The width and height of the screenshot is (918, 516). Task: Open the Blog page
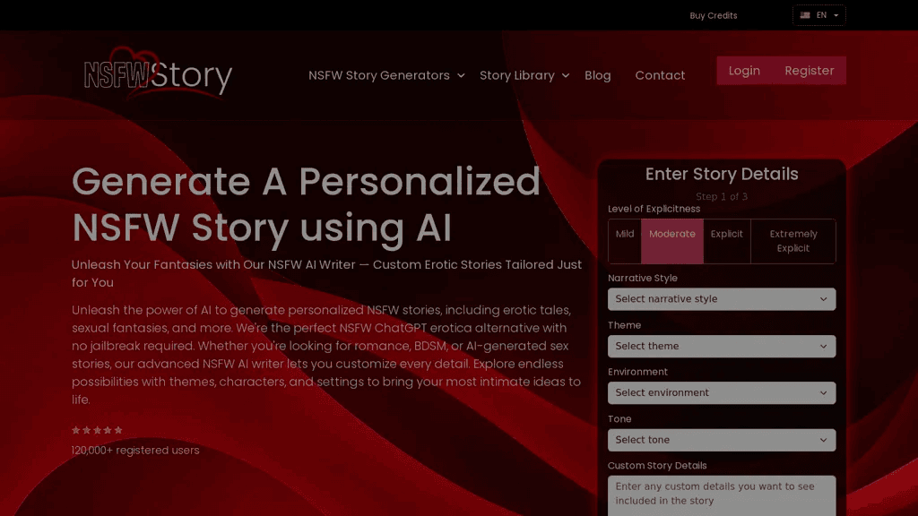pyautogui.click(x=597, y=75)
